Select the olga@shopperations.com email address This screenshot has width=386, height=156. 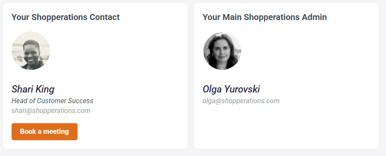[241, 101]
